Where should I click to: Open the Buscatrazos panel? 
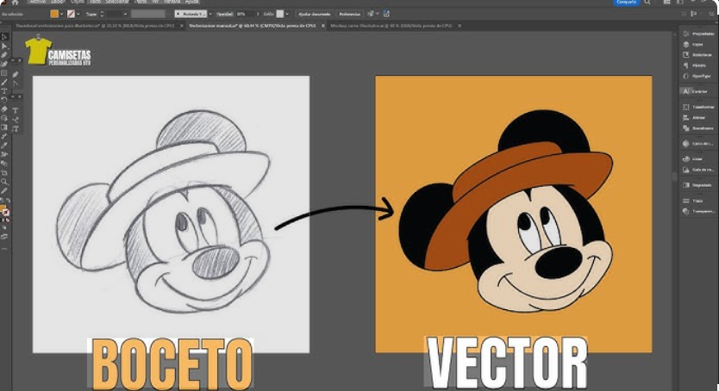click(698, 128)
